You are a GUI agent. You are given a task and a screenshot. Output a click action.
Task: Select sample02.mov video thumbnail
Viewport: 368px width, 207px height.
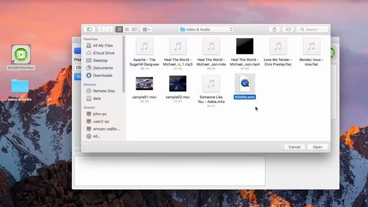(178, 83)
